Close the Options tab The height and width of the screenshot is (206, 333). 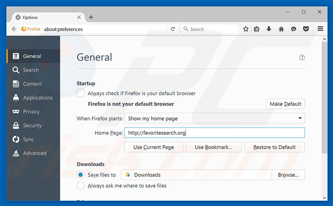(x=79, y=17)
